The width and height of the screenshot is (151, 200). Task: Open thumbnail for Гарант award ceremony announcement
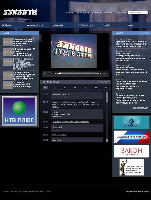[x=8, y=42]
